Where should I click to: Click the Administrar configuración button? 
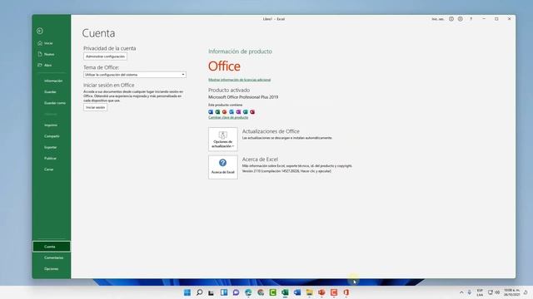coord(106,56)
